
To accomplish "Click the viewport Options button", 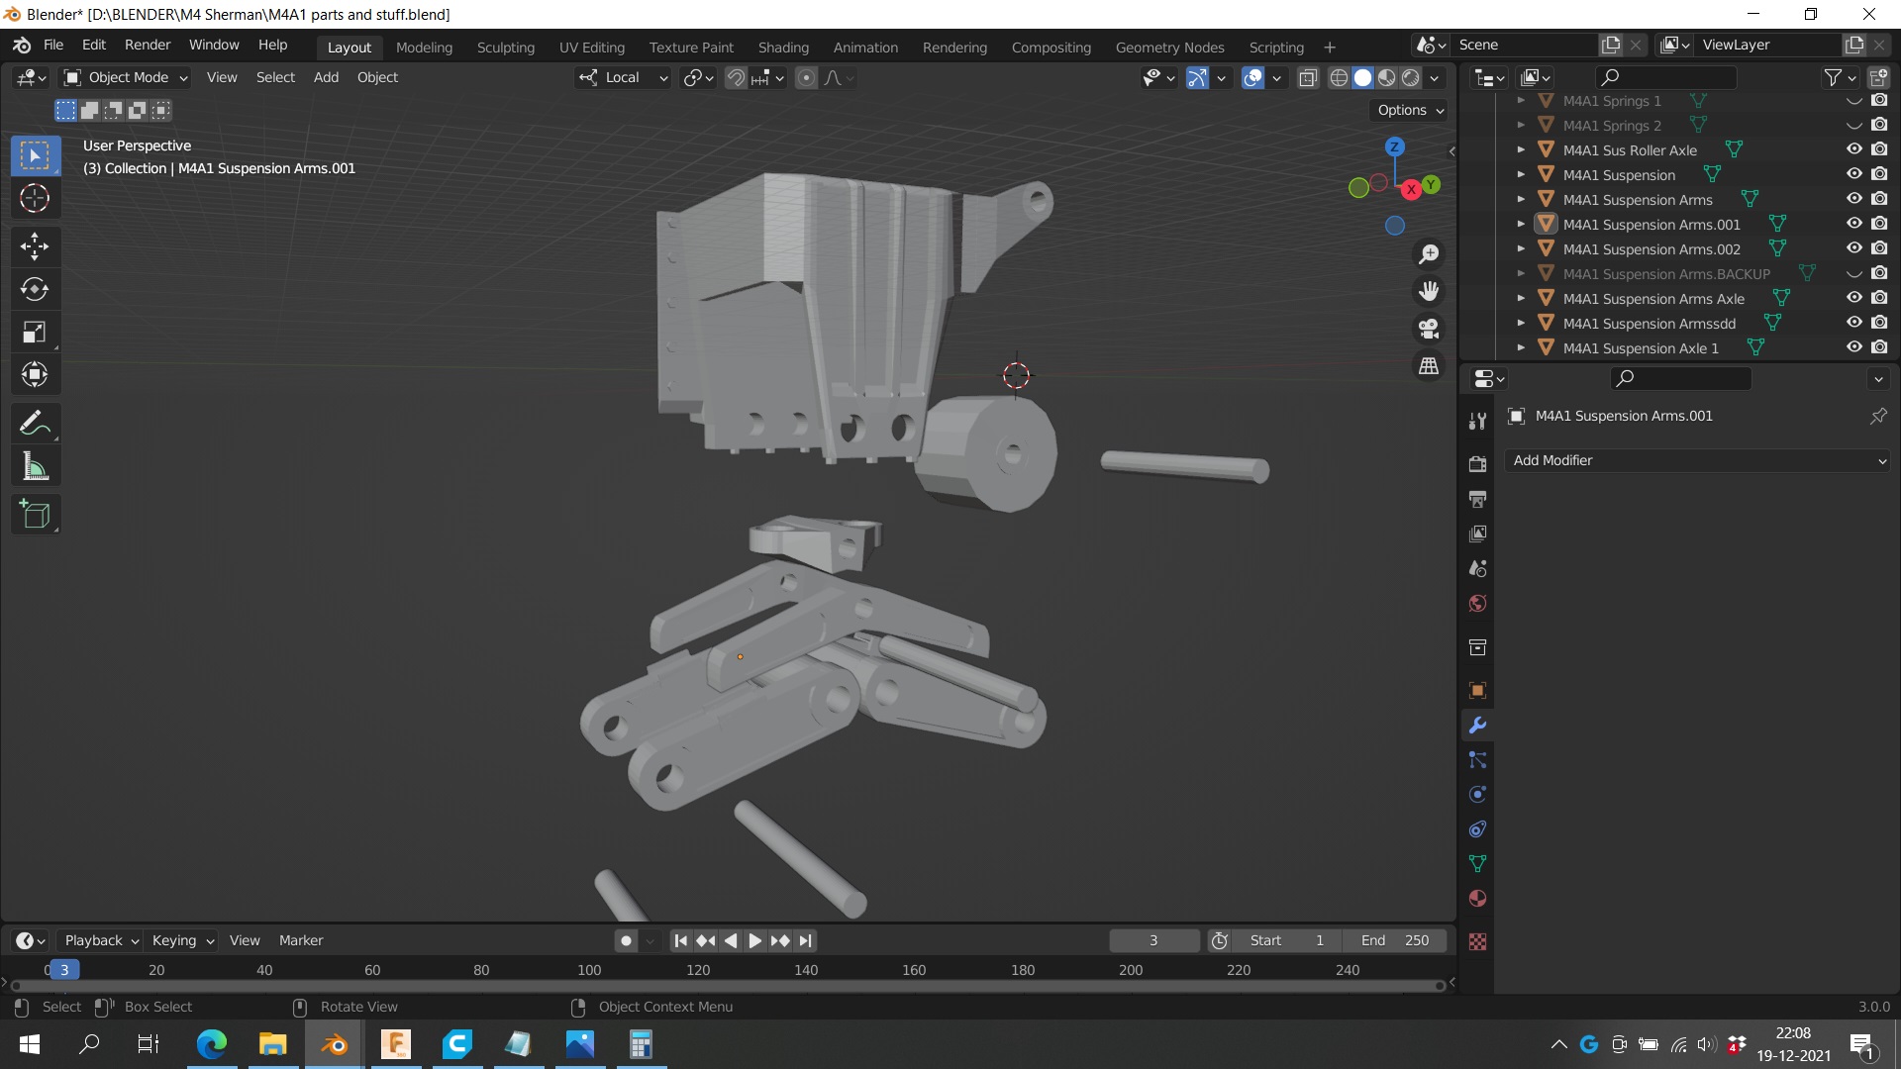I will point(1410,110).
